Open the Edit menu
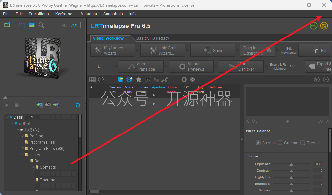The width and height of the screenshot is (332, 195). (19, 14)
